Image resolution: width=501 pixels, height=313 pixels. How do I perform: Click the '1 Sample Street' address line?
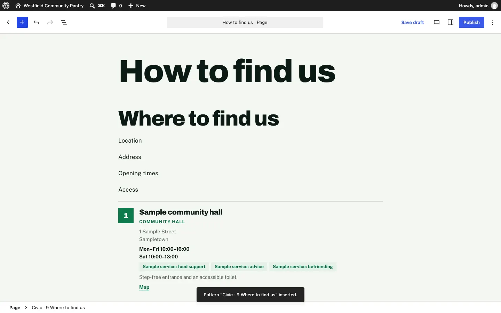click(158, 232)
